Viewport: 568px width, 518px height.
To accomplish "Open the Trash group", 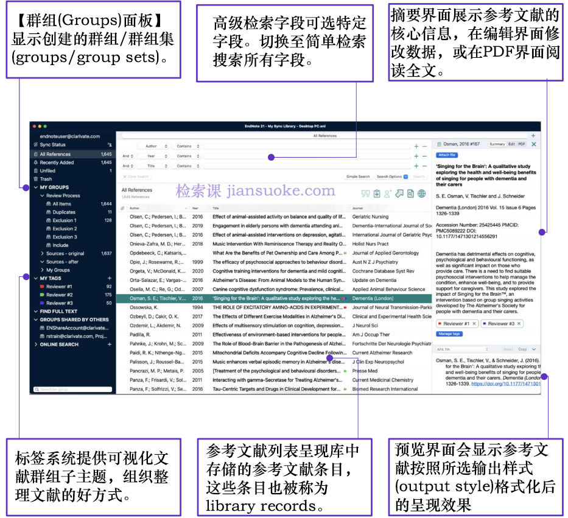I will coord(46,179).
